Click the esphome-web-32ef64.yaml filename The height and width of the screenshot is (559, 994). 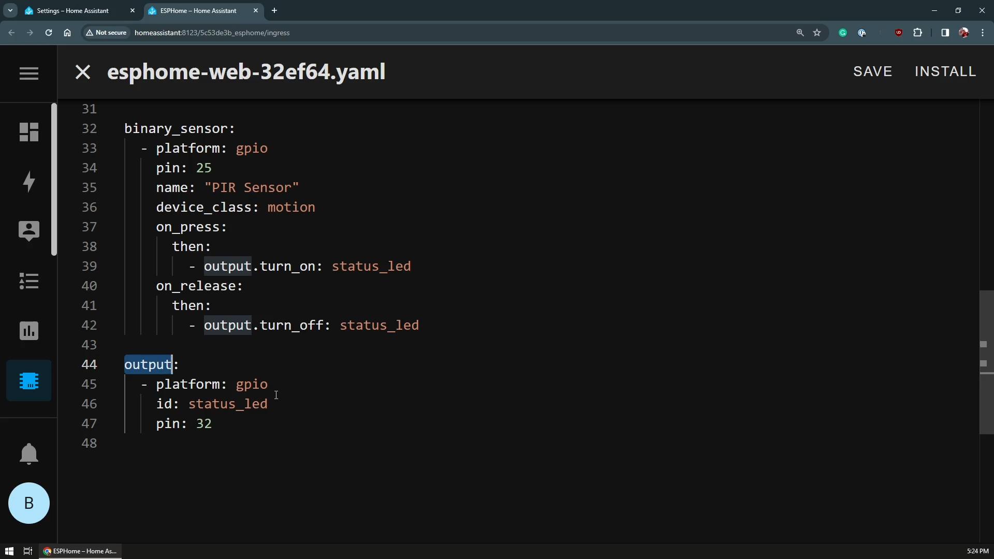tap(246, 71)
